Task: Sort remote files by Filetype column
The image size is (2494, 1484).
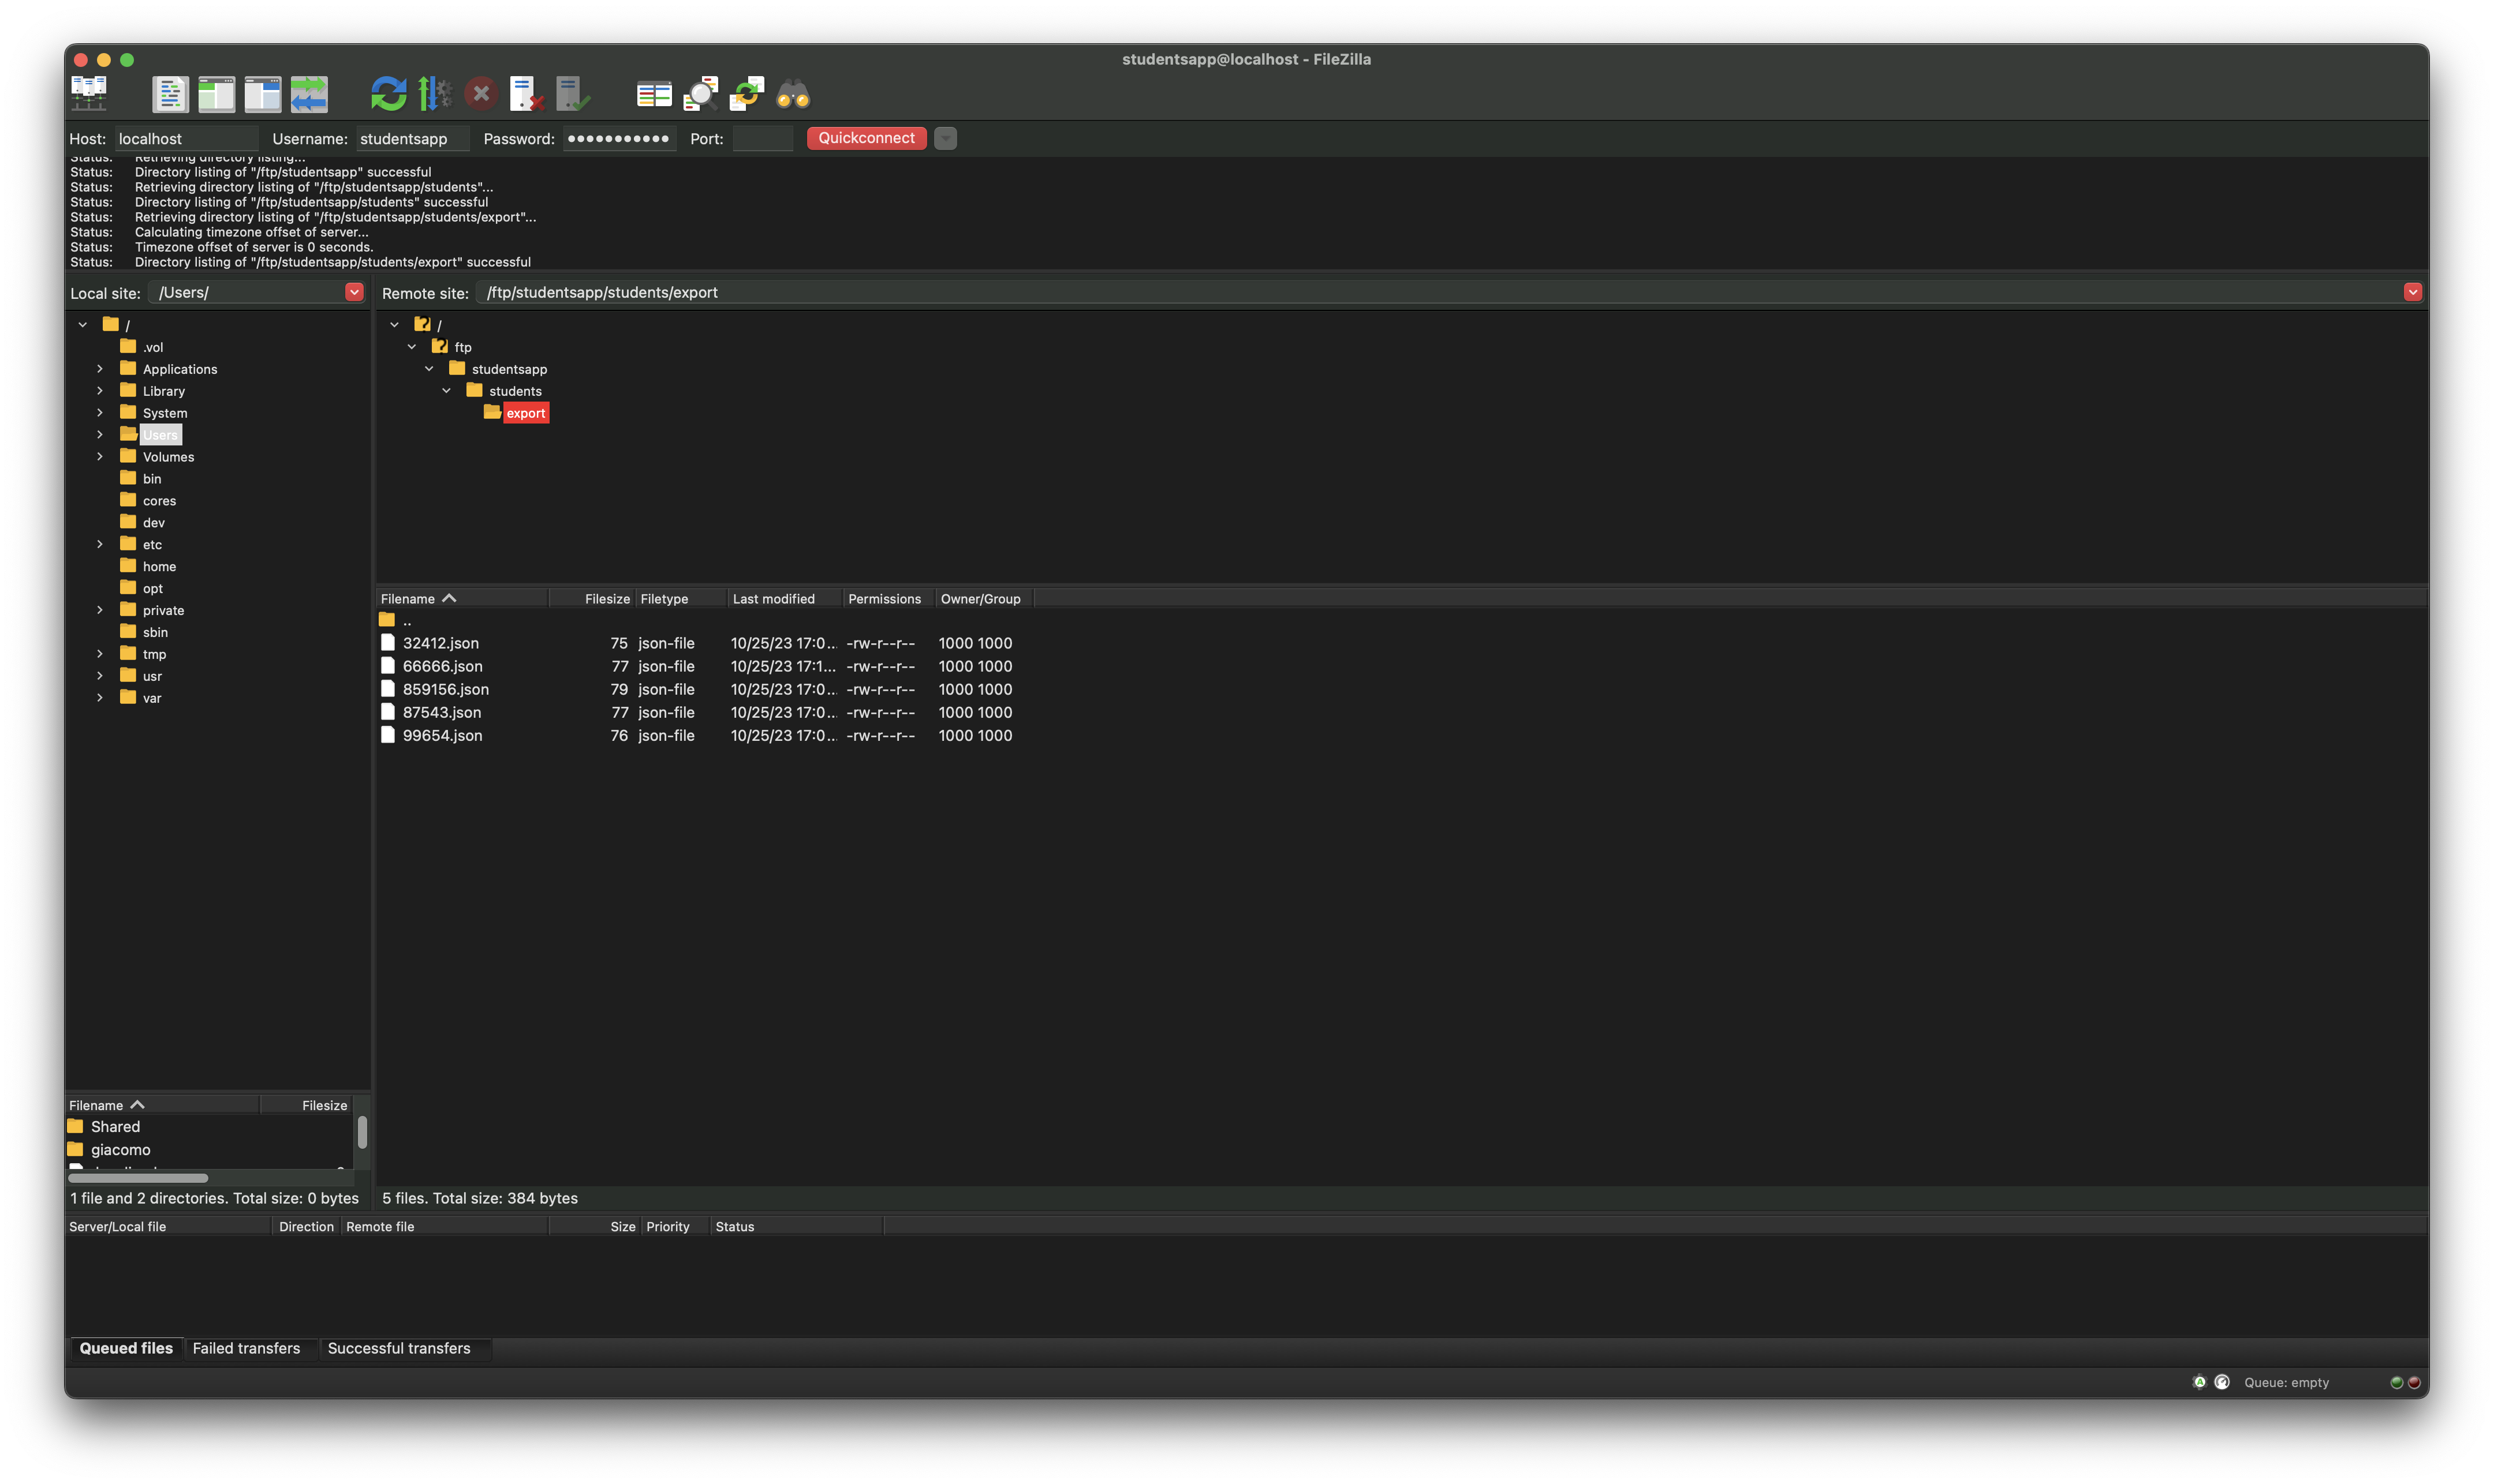Action: [681, 599]
